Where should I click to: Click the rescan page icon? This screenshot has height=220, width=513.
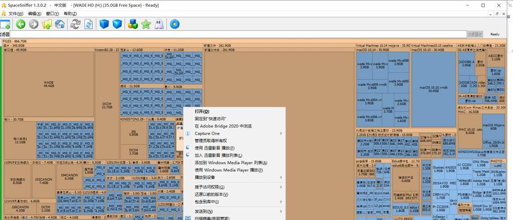coord(89,24)
